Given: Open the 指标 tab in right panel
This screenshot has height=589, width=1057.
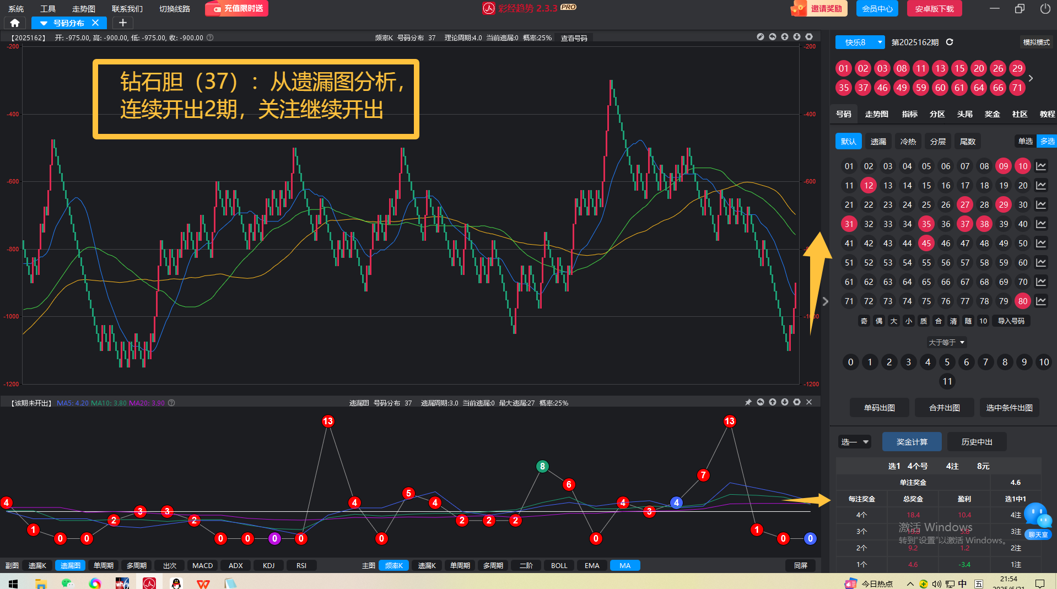Looking at the screenshot, I should pos(910,114).
